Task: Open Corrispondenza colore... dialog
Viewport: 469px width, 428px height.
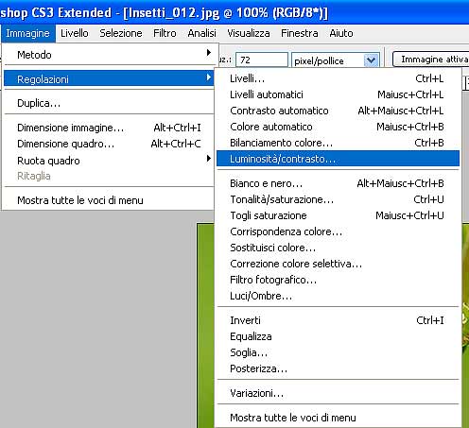Action: 338,231
